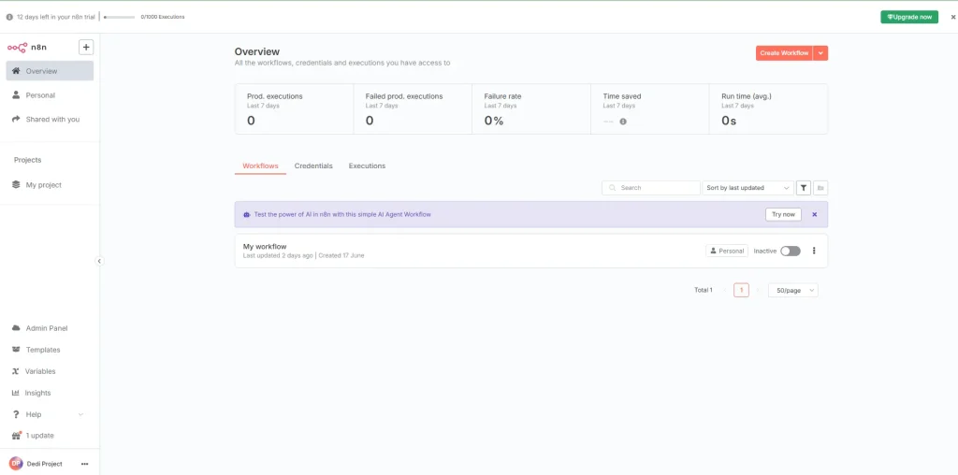Select the Failed prod. executions card
The height and width of the screenshot is (475, 958).
click(413, 108)
